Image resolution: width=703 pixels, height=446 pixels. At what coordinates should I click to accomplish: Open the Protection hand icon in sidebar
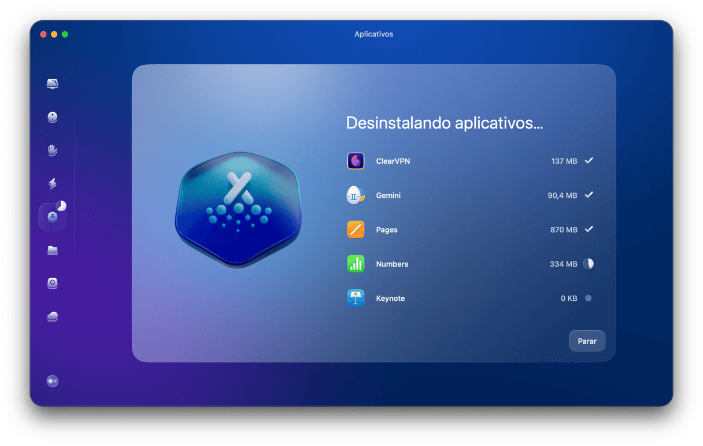[53, 150]
